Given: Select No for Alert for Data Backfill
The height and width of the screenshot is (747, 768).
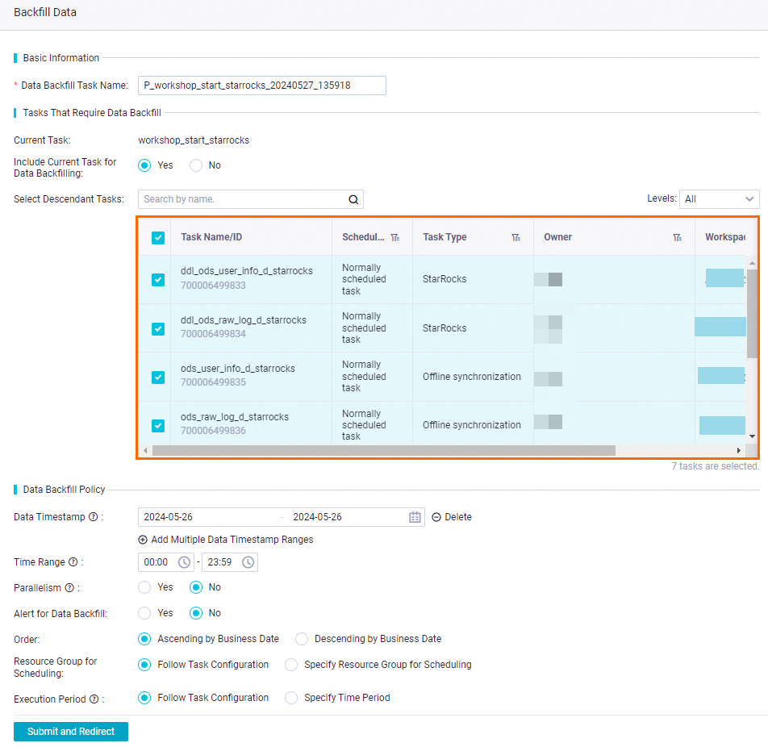Looking at the screenshot, I should [x=196, y=613].
